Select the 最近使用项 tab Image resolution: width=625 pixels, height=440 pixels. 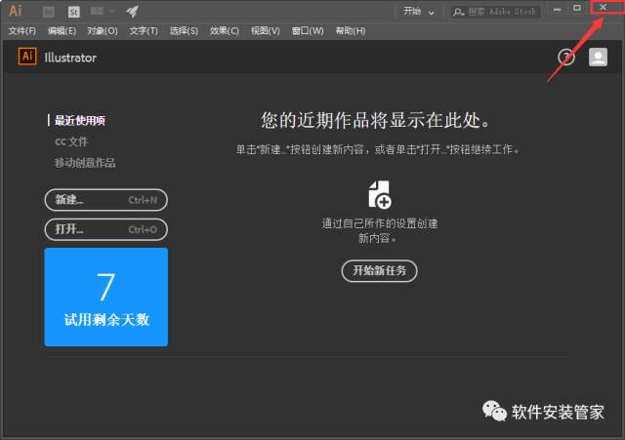tap(79, 121)
